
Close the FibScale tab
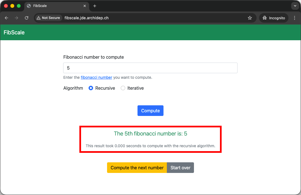click(85, 6)
